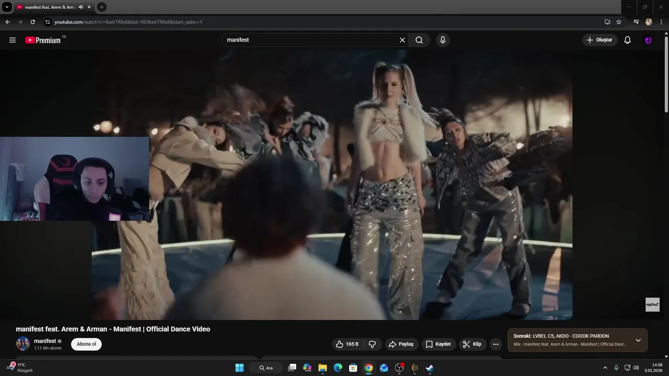Screen dimensions: 669x376
Task: Switch to Chrome on taskbar
Action: pos(368,368)
